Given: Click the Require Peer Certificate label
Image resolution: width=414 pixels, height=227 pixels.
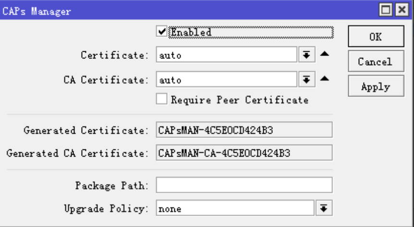Looking at the screenshot, I should pos(240,100).
